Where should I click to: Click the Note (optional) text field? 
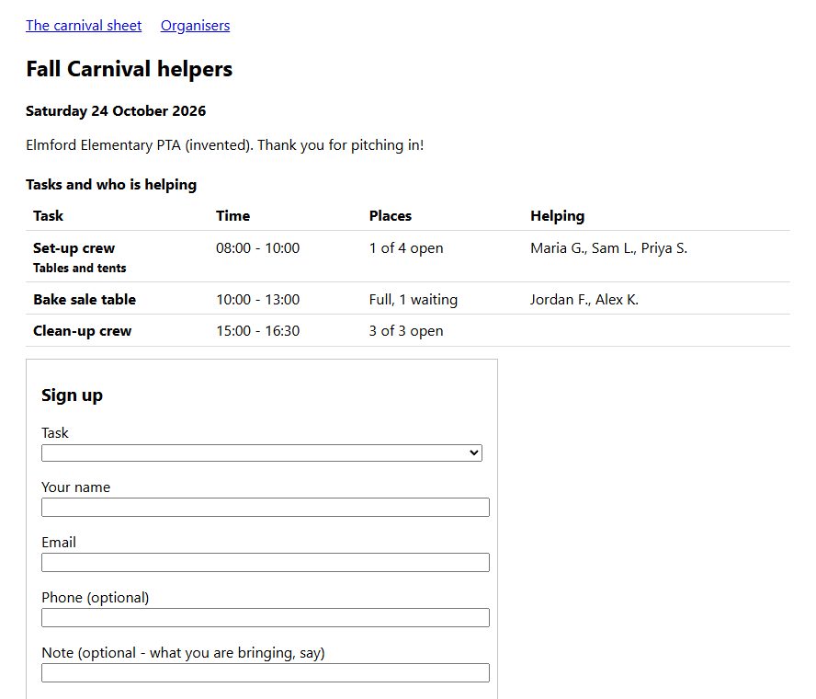[266, 673]
